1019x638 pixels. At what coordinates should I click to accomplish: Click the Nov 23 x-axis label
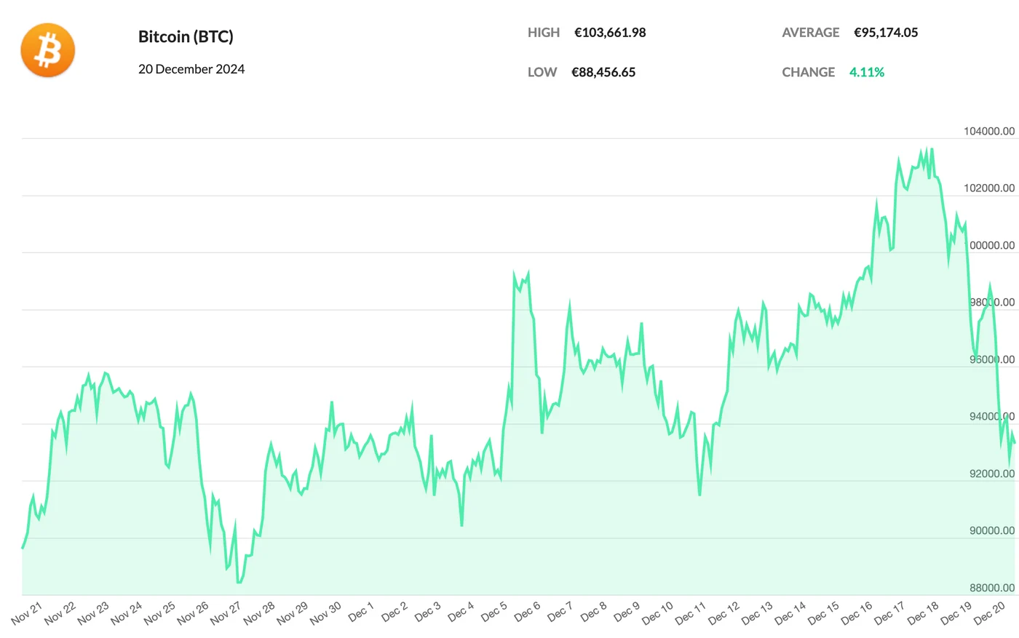[x=93, y=613]
